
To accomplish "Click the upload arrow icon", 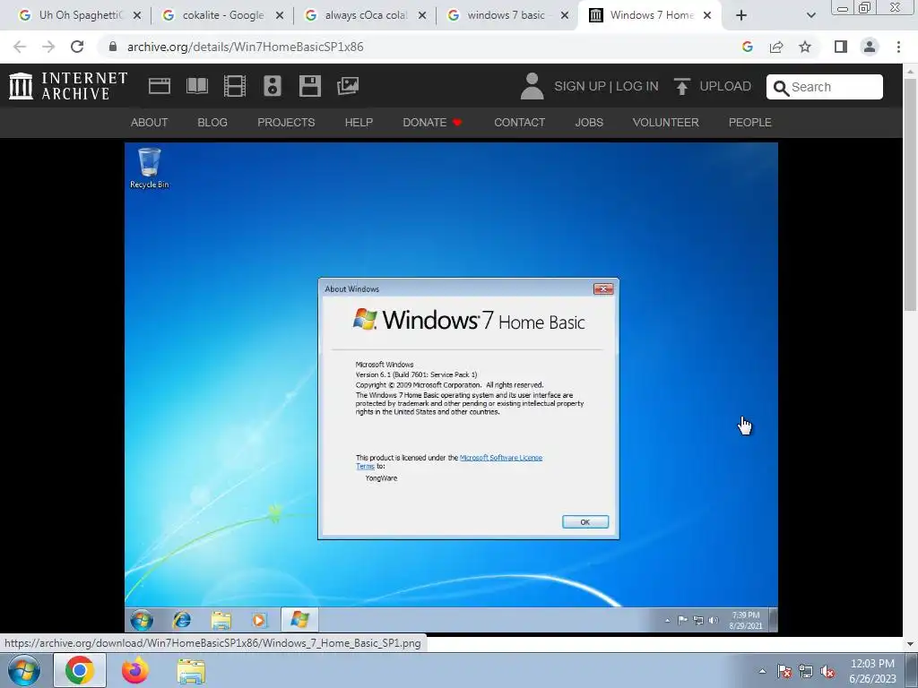I will (681, 86).
